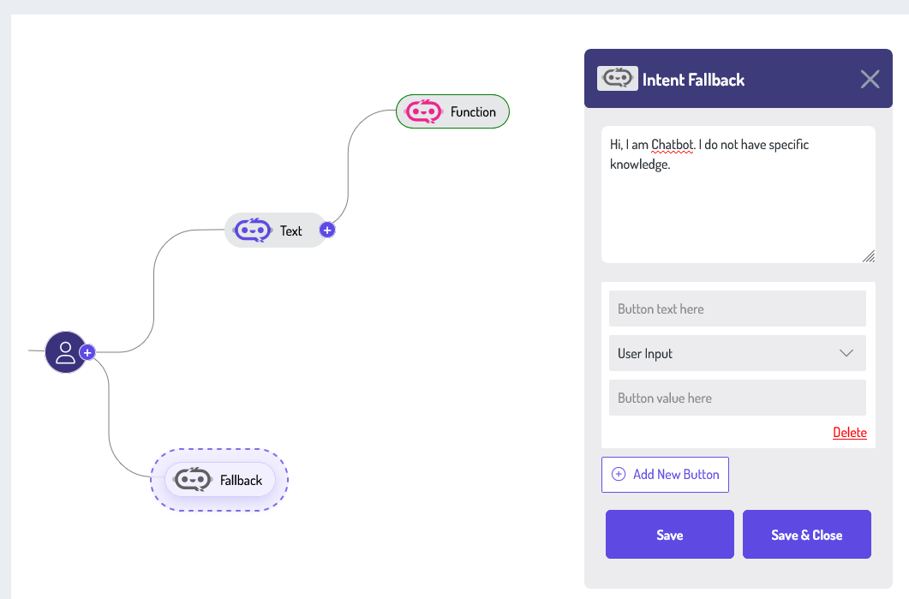Click the Intent Fallback header bot icon
The width and height of the screenshot is (909, 599).
[618, 79]
